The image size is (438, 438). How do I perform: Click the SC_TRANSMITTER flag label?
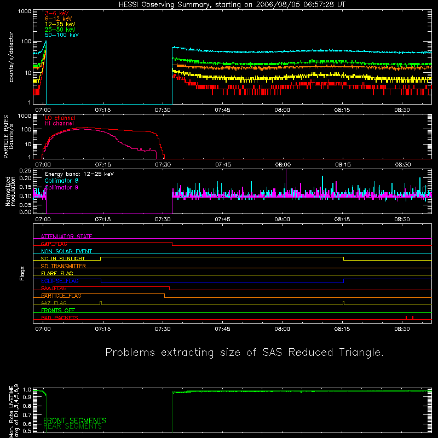point(64,266)
